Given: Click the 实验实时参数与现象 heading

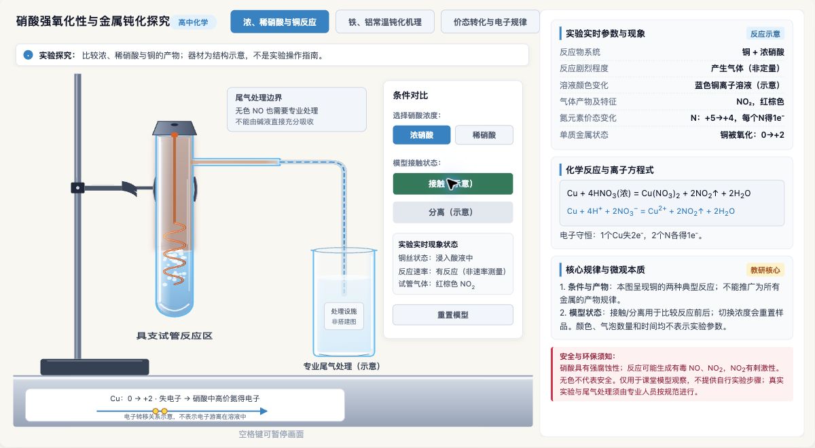Looking at the screenshot, I should 605,33.
